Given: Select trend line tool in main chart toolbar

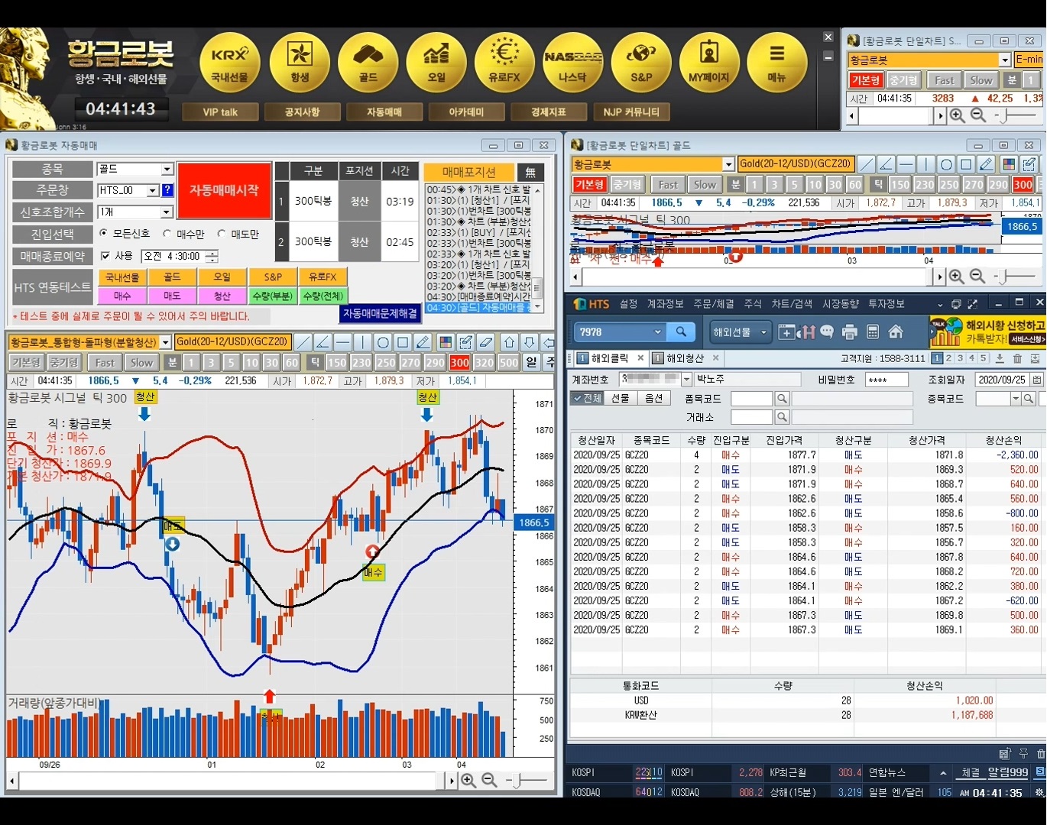Looking at the screenshot, I should 303,342.
